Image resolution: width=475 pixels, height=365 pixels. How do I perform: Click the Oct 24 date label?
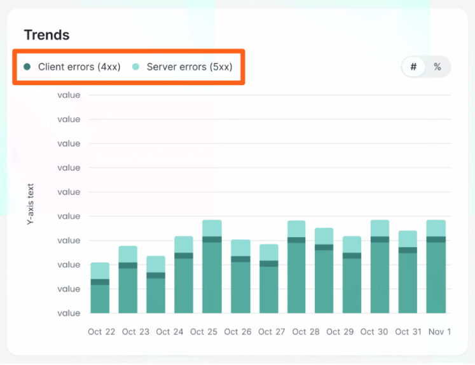pos(169,332)
